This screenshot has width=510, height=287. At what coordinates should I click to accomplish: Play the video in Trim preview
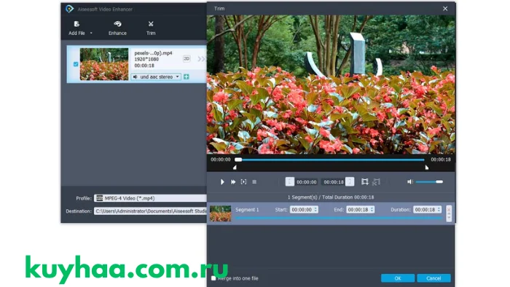(x=222, y=182)
